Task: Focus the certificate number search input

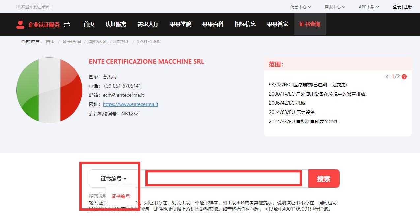Action: pos(224,178)
